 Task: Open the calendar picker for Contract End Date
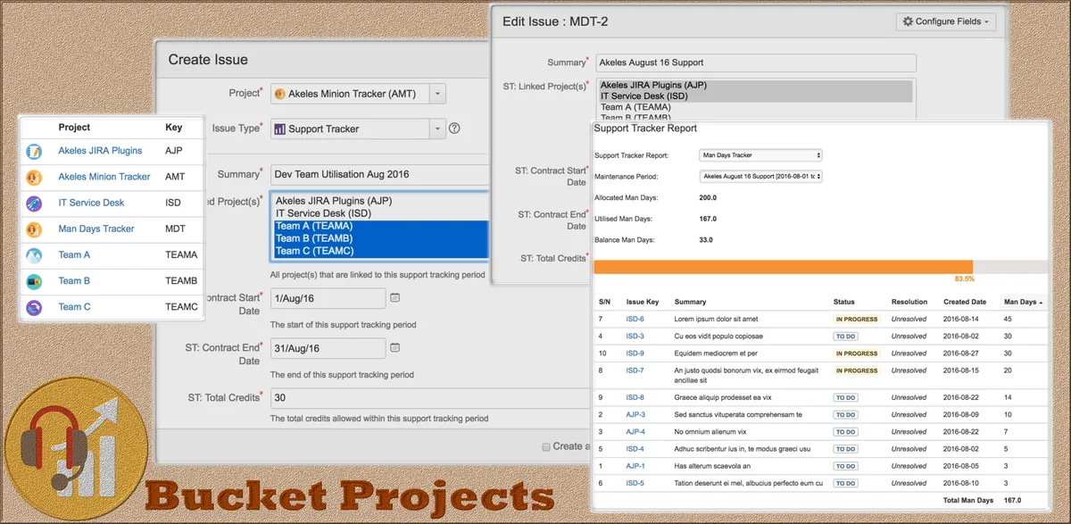pyautogui.click(x=395, y=347)
